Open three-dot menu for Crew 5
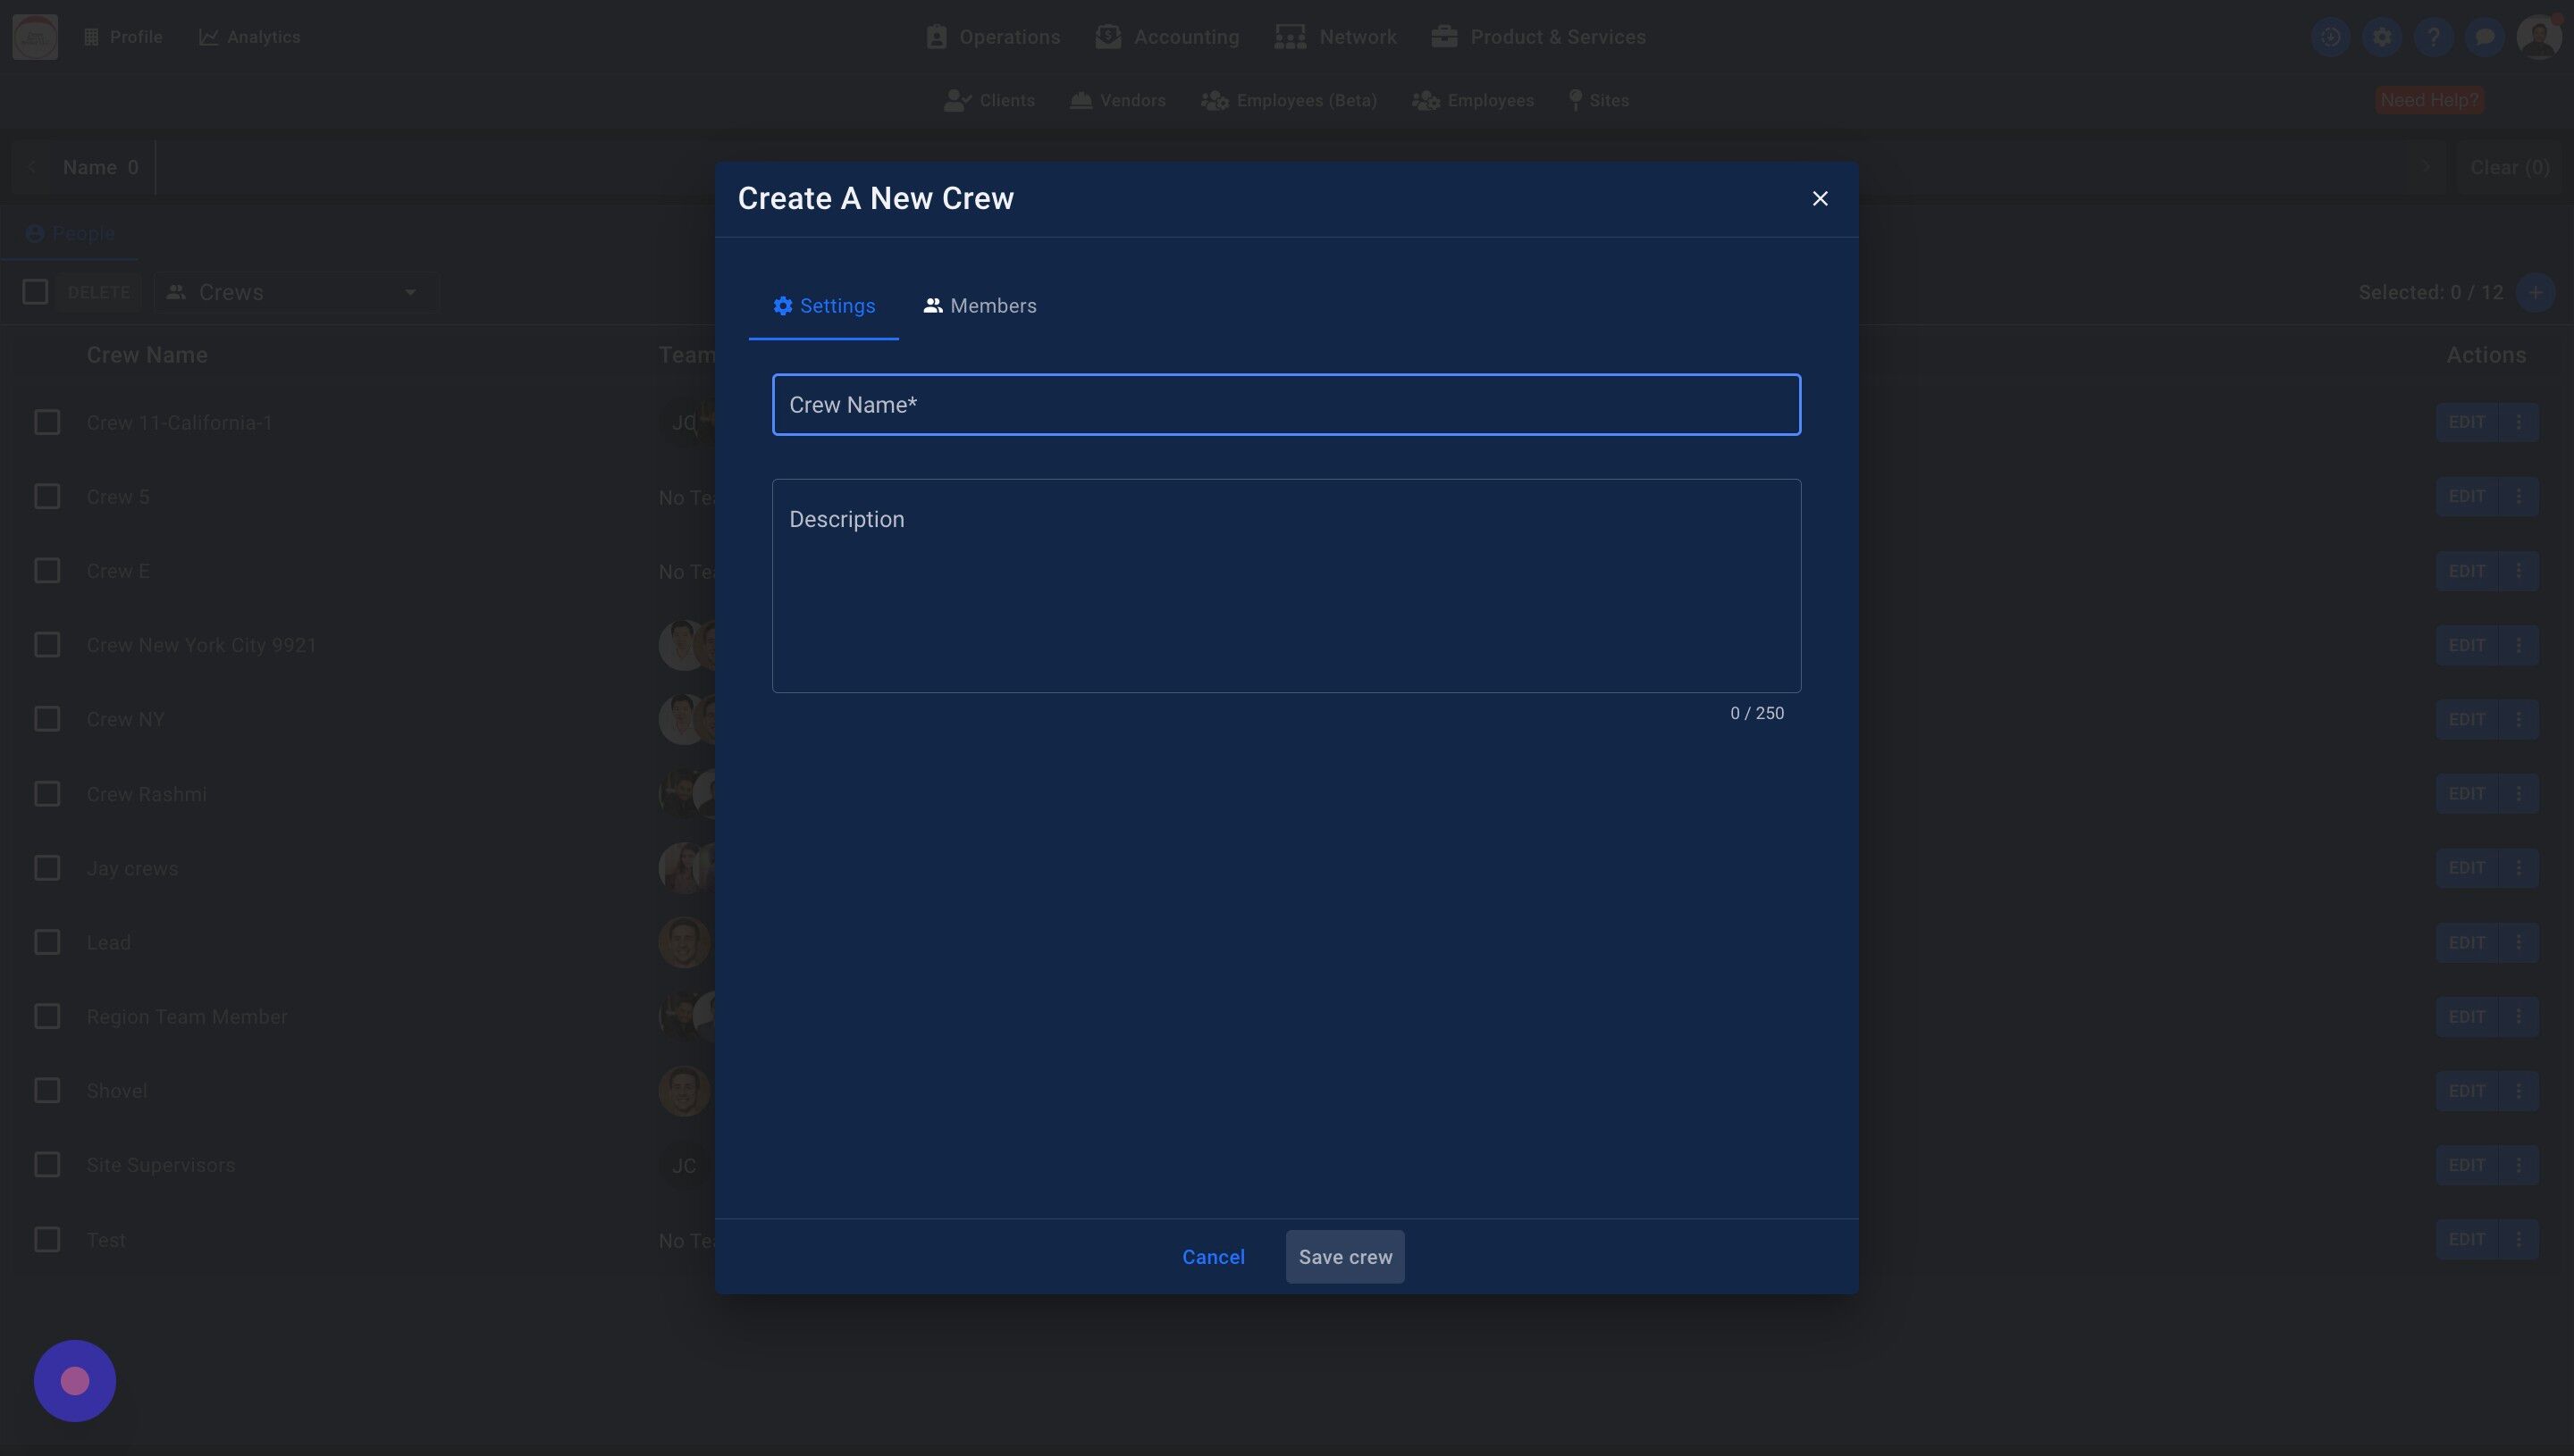Viewport: 2574px width, 1456px height. point(2519,497)
